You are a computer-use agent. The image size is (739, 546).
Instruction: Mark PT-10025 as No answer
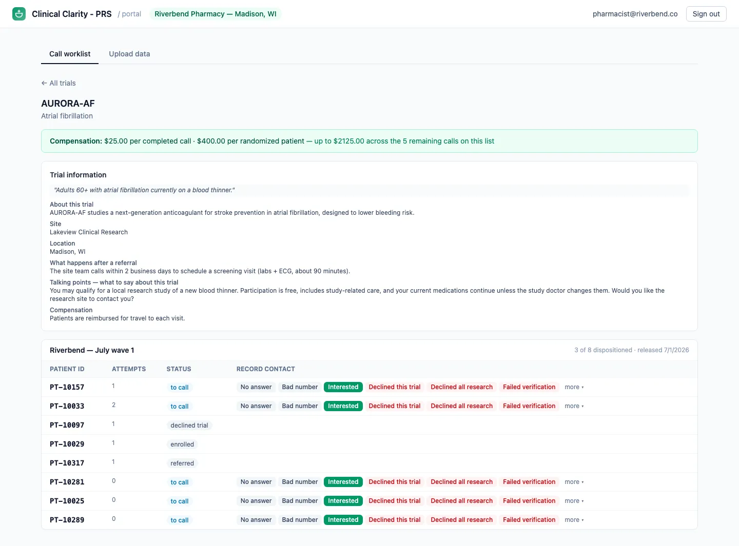tap(256, 501)
